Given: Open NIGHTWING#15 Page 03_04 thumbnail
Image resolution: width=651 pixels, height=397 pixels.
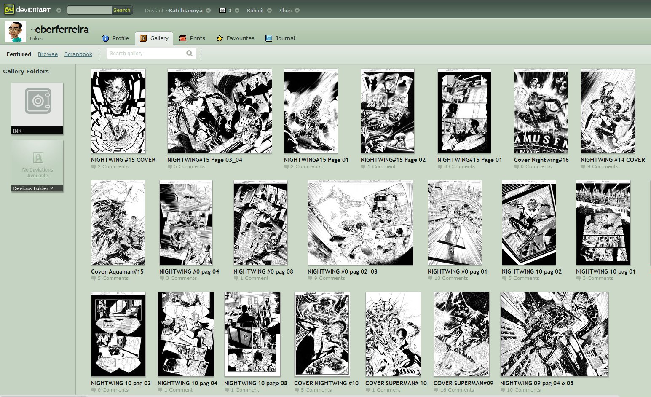Looking at the screenshot, I should (220, 111).
